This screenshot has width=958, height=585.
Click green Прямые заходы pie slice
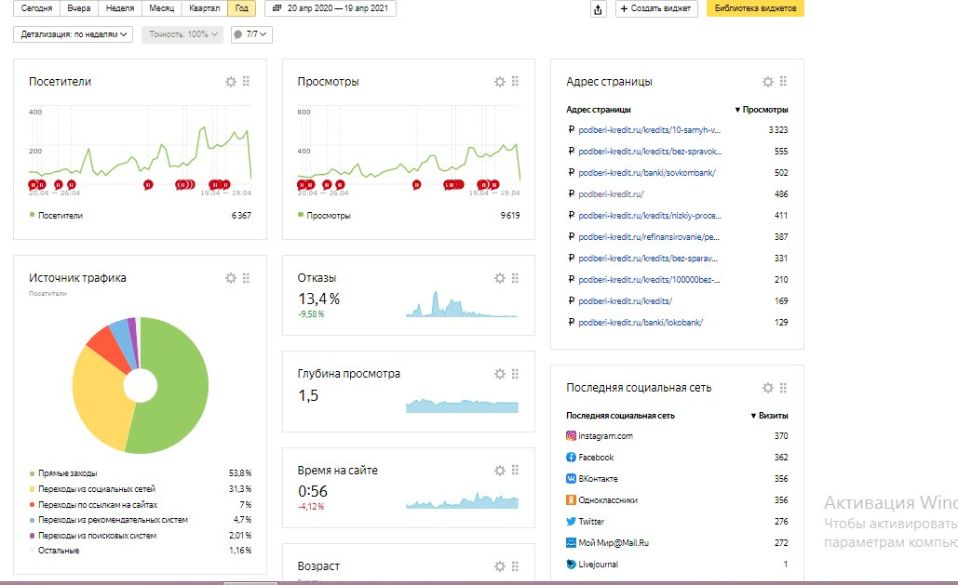point(181,391)
